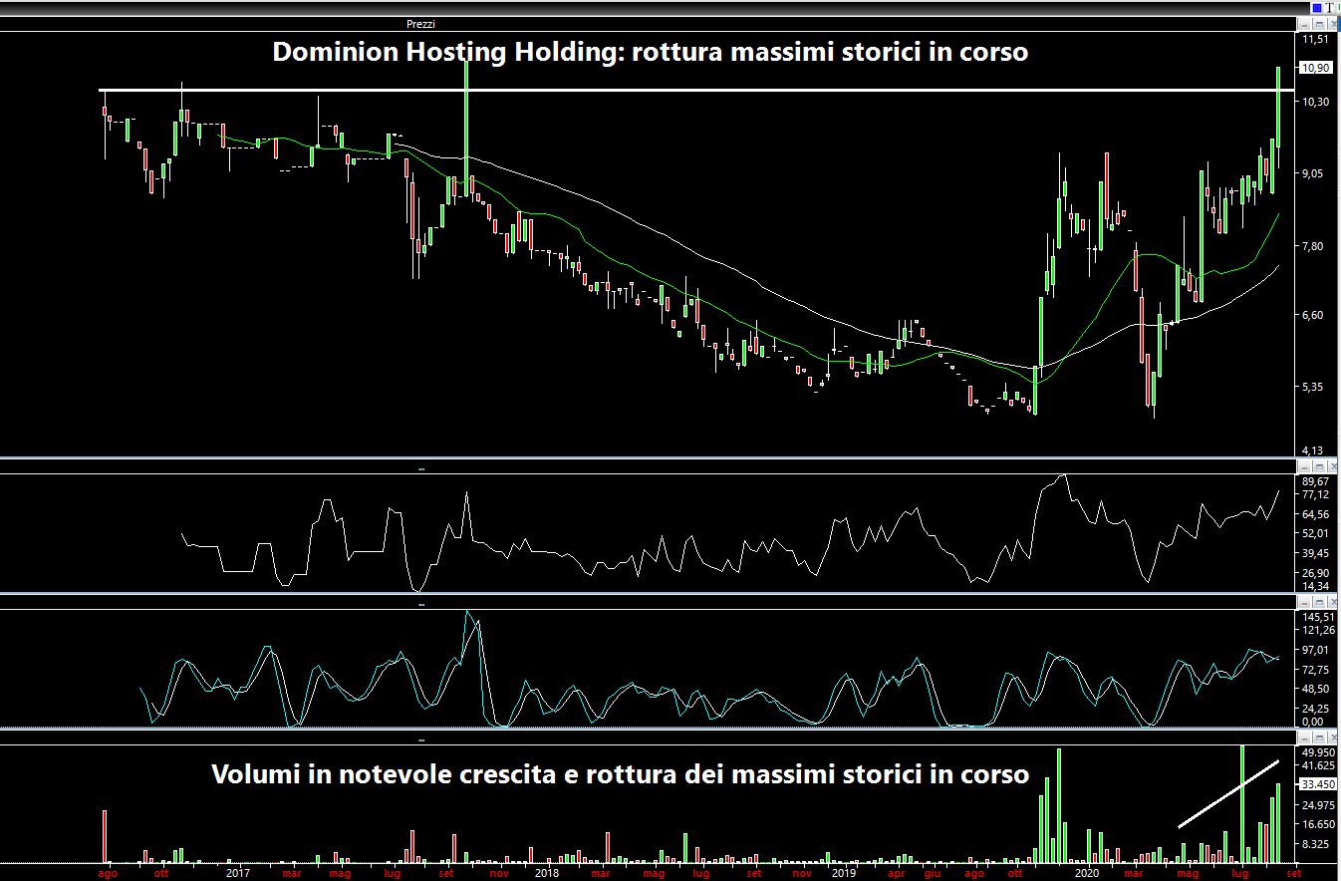The image size is (1341, 881).
Task: Click the 2017 label on date axis
Action: pos(237,873)
